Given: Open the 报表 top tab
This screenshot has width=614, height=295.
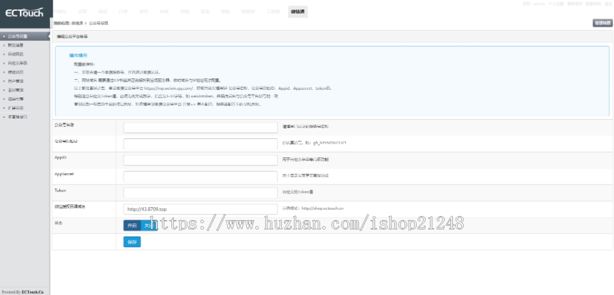Looking at the screenshot, I should pyautogui.click(x=205, y=12).
